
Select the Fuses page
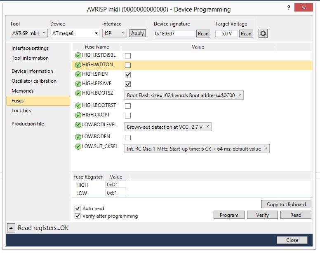click(x=38, y=101)
